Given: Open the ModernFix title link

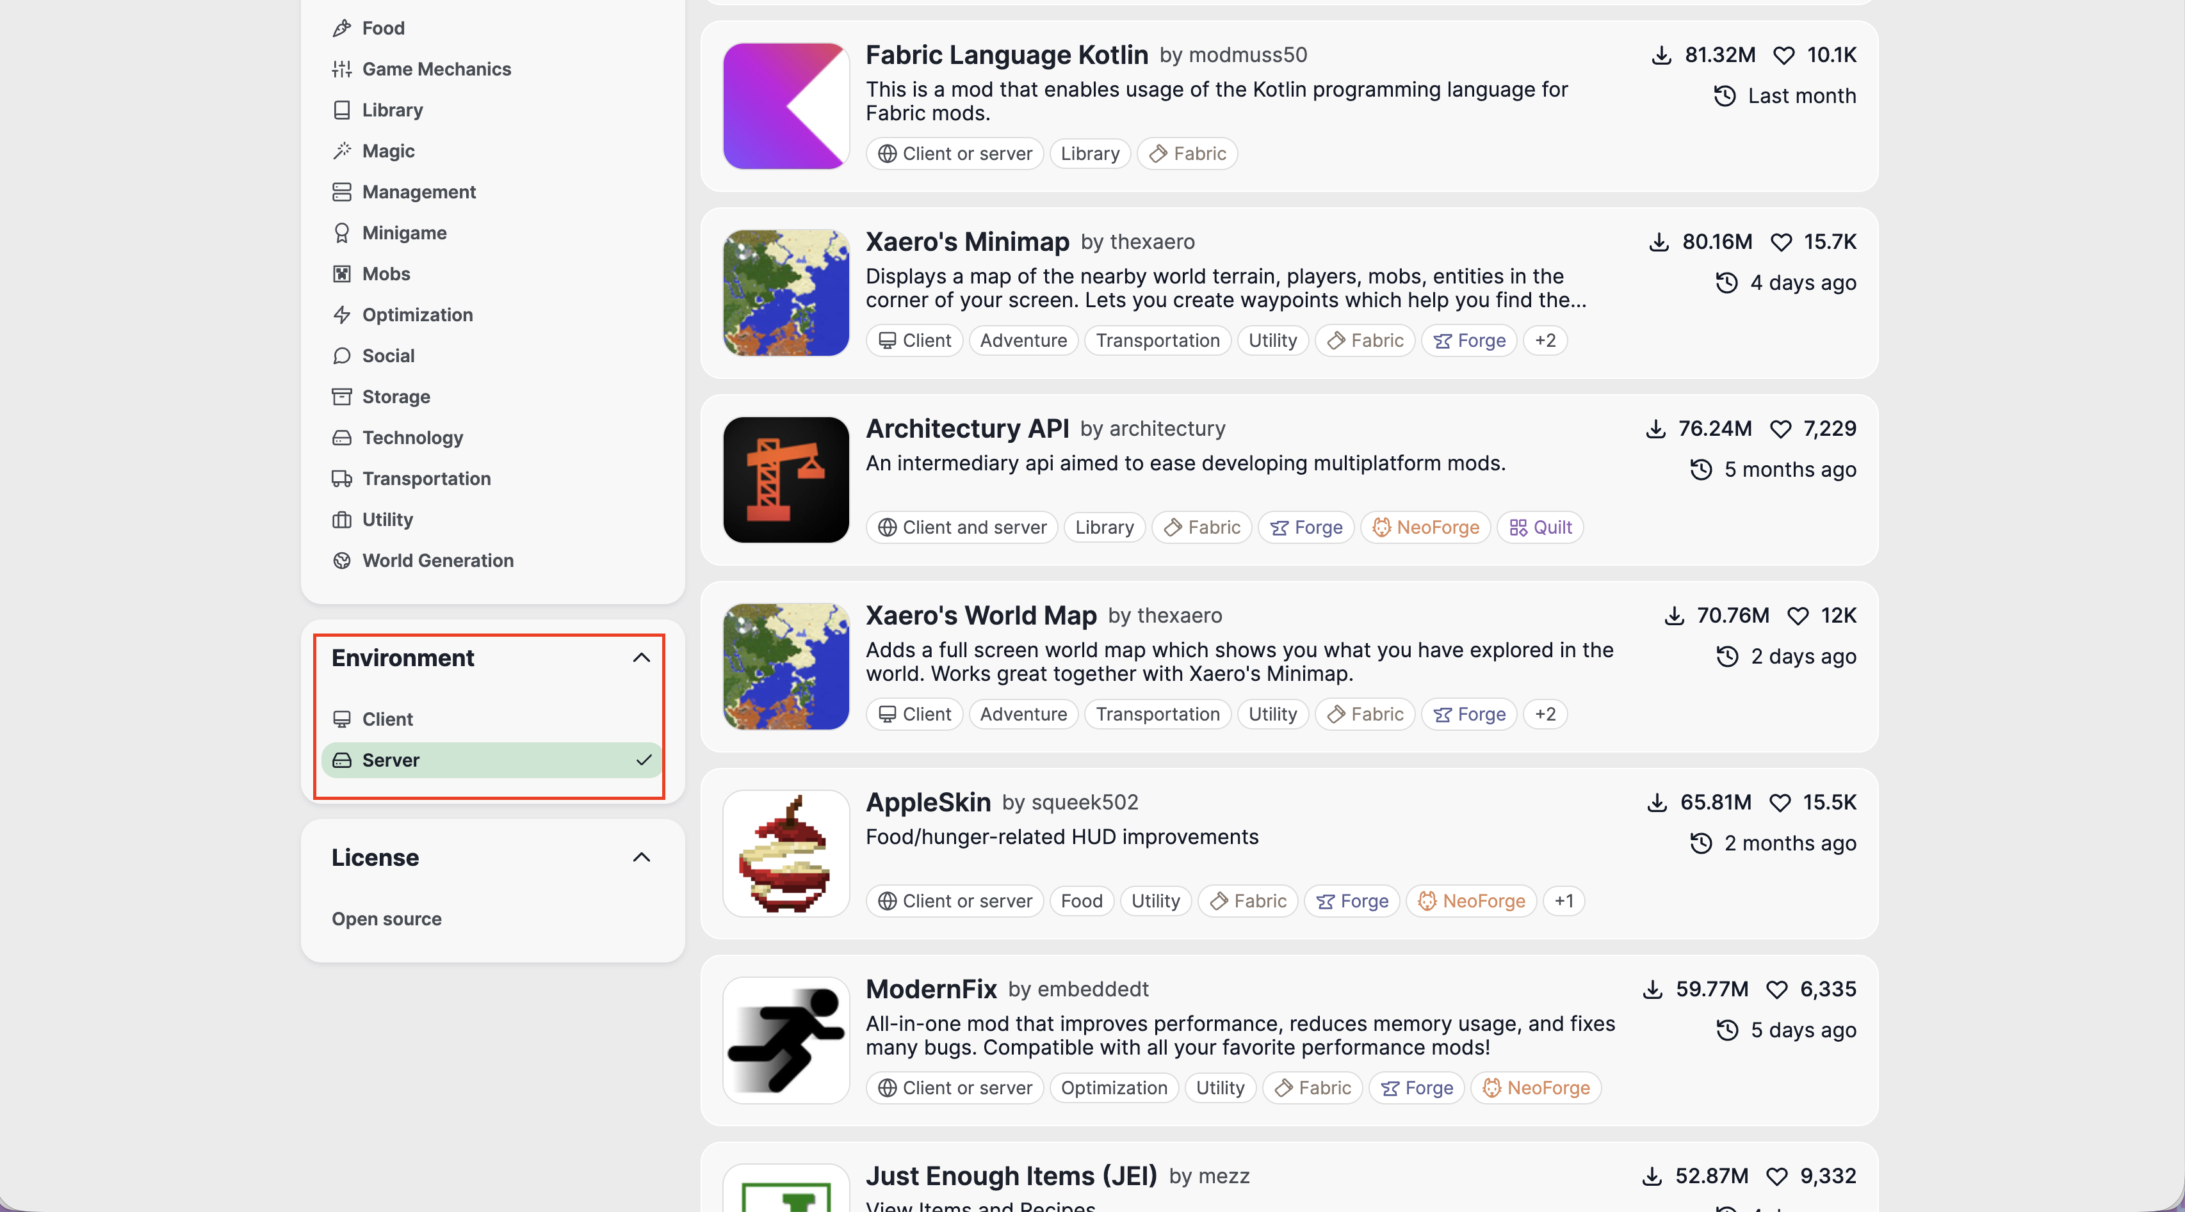Looking at the screenshot, I should pos(931,989).
